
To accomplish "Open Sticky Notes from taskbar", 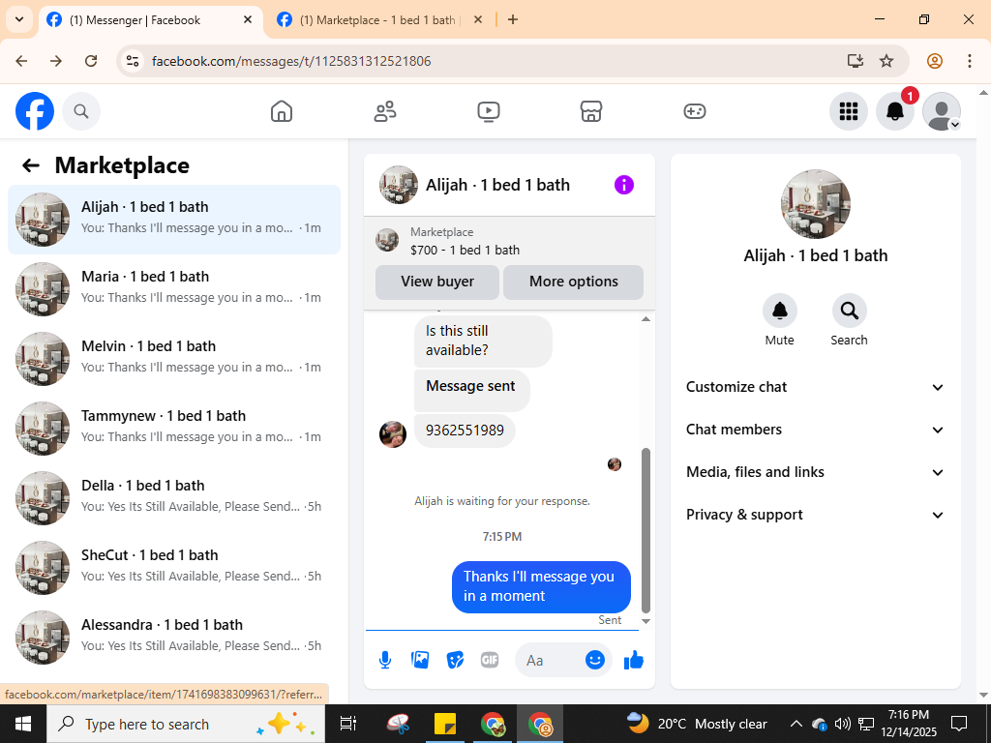I will click(445, 724).
